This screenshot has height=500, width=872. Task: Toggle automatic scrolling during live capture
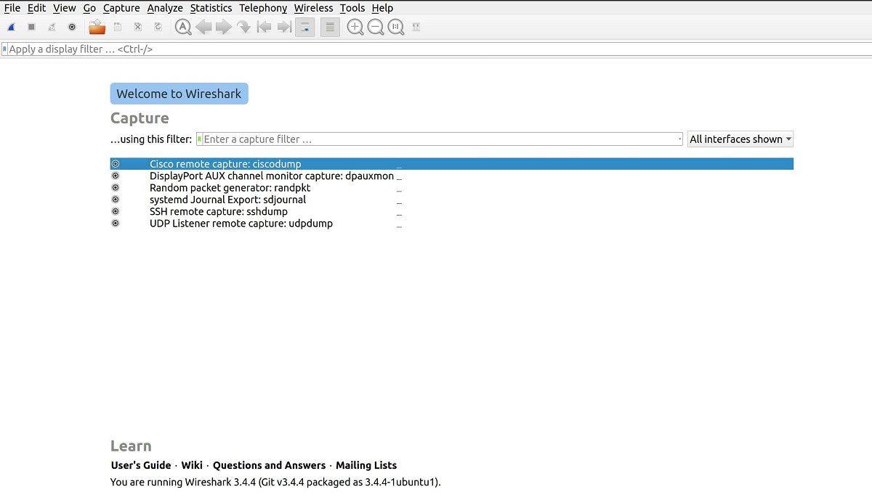tap(305, 28)
